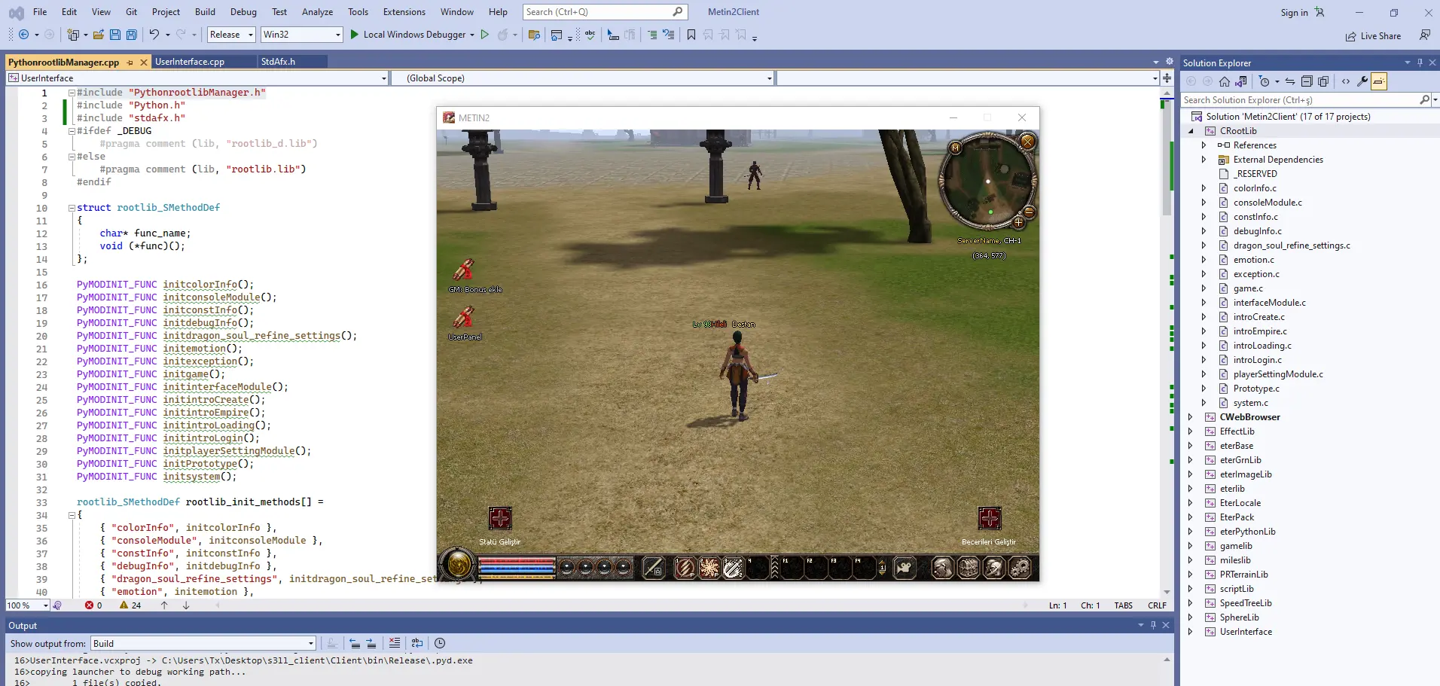
Task: Select game.c in Solution Explorer
Action: tap(1248, 288)
